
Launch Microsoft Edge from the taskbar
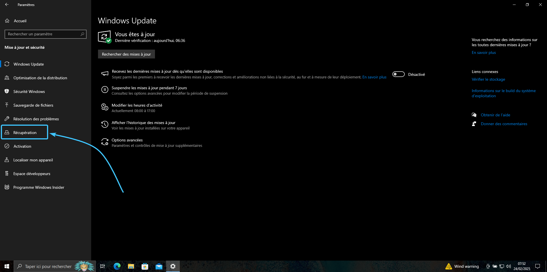click(x=117, y=266)
